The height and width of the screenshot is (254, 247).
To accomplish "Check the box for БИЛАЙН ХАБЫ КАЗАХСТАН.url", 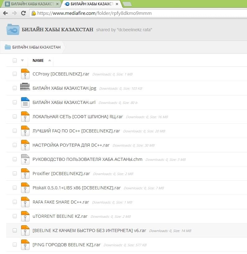I will coord(15,102).
